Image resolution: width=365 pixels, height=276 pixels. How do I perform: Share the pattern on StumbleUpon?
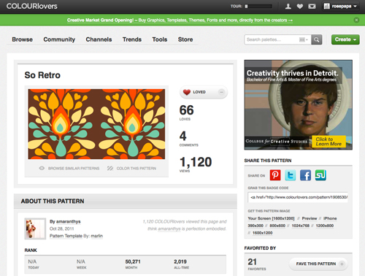[x=320, y=175]
